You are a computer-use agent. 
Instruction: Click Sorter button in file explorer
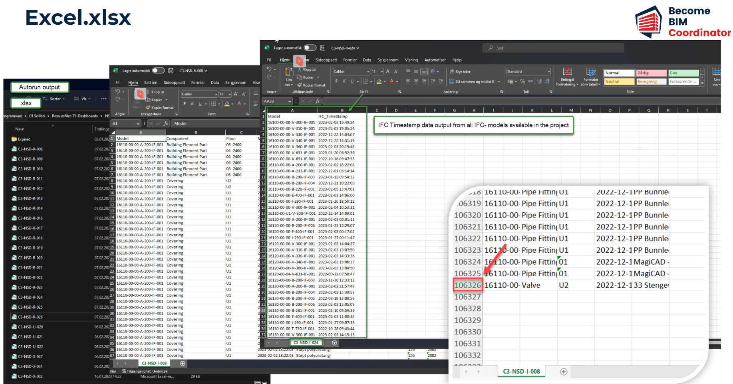click(x=54, y=99)
